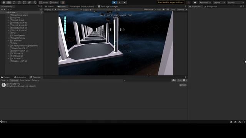The height and width of the screenshot is (138, 246).
Task: Open the 1920x1080 resolution dropdown
Action: (69, 10)
